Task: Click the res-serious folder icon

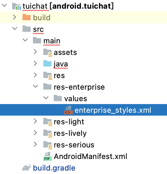Action: pyautogui.click(x=48, y=145)
